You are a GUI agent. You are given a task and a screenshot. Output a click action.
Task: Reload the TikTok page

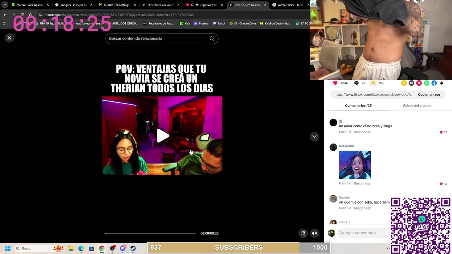tap(22, 15)
